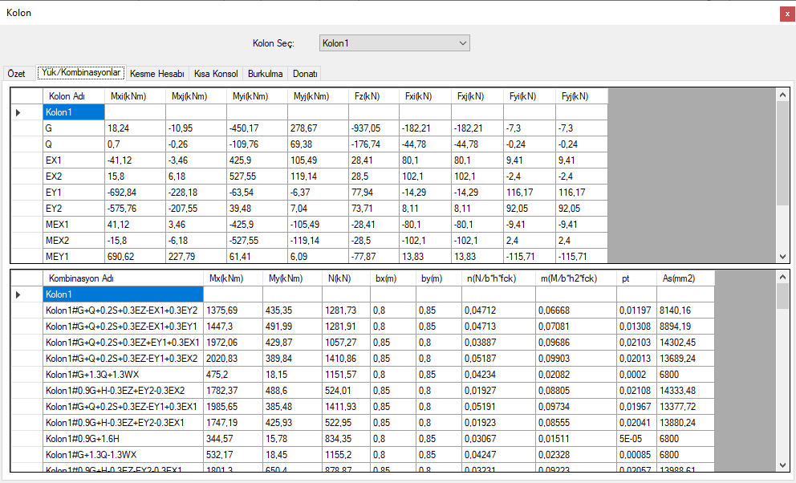Select the highlighted Kolon1 cell in the loads table
This screenshot has height=483, width=796.
tap(74, 112)
